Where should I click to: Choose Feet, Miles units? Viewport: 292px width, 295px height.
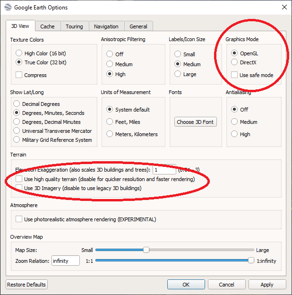[x=110, y=121]
